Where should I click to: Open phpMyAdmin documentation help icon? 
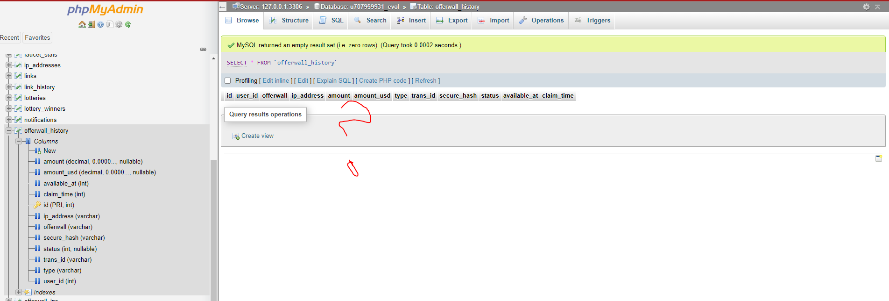[100, 24]
